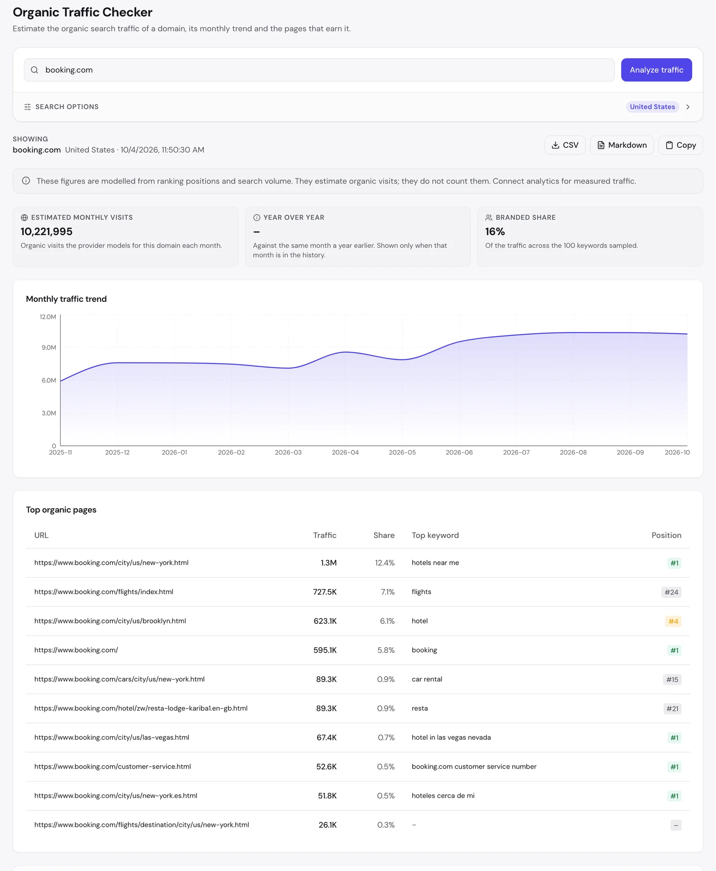Screen dimensions: 716x871
Task: Click the 'hoteles cerca de mi' keyword
Action: tap(443, 795)
